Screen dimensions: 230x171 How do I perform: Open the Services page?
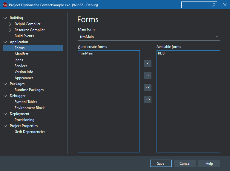click(21, 66)
